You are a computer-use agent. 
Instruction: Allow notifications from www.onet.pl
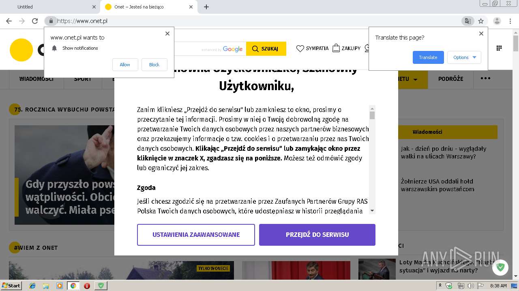coord(125,65)
